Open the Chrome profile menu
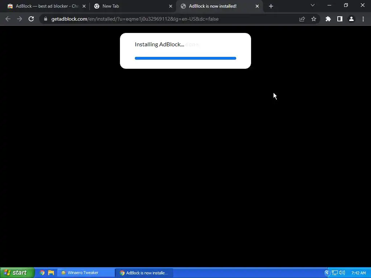This screenshot has height=278, width=371. 351,19
